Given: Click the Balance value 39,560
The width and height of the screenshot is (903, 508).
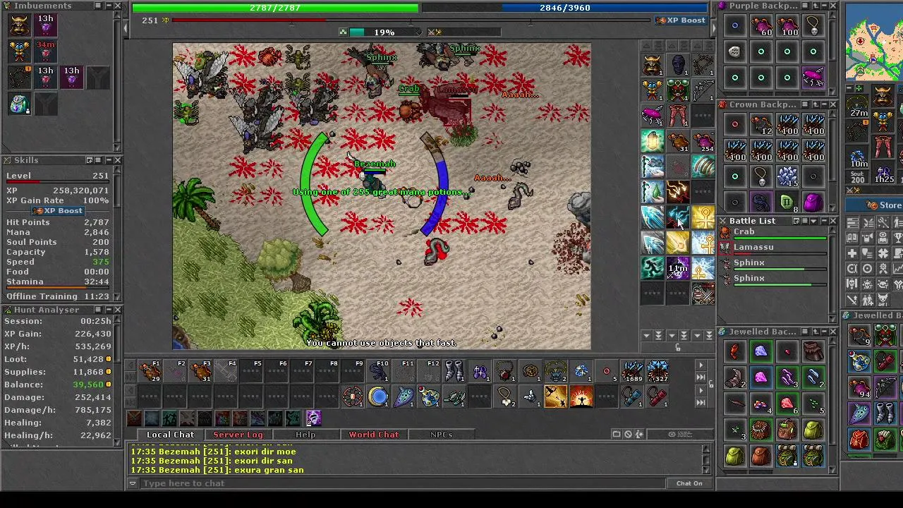Looking at the screenshot, I should coord(88,385).
